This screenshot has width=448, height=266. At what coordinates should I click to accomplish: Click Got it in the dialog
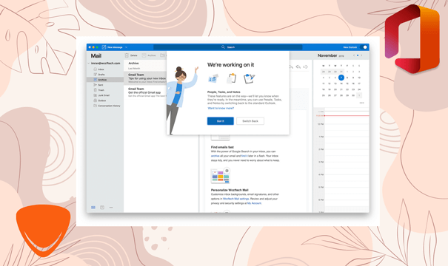point(220,121)
